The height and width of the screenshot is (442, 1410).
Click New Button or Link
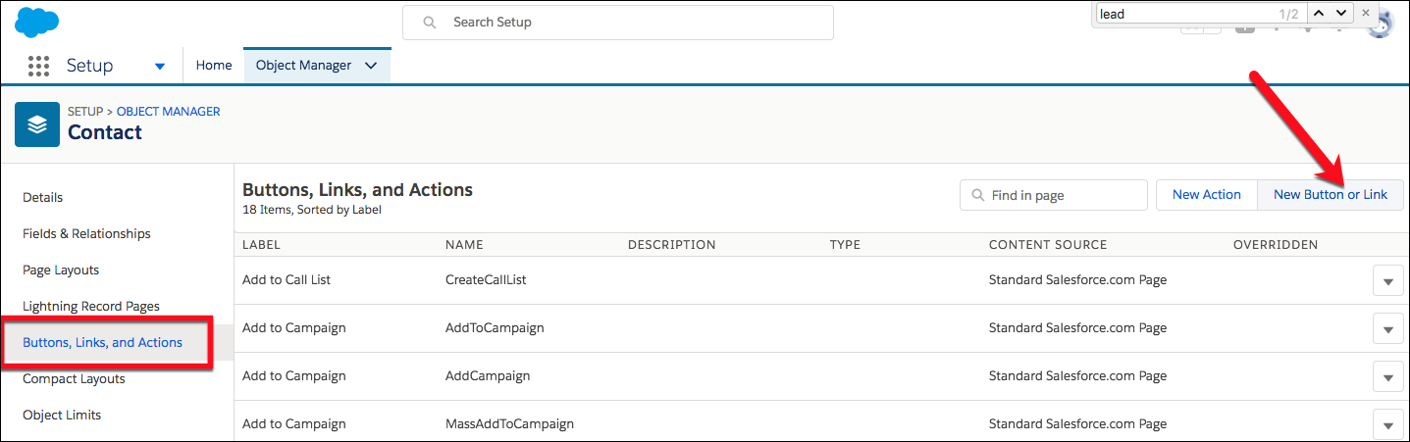pyautogui.click(x=1331, y=195)
